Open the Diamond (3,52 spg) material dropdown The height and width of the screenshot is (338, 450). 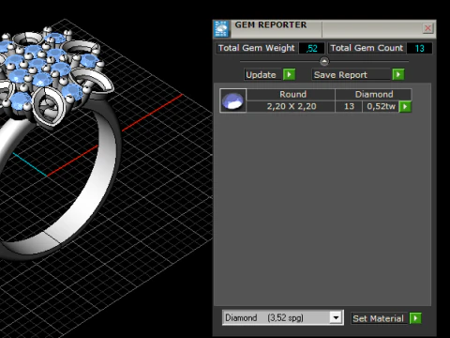click(283, 317)
